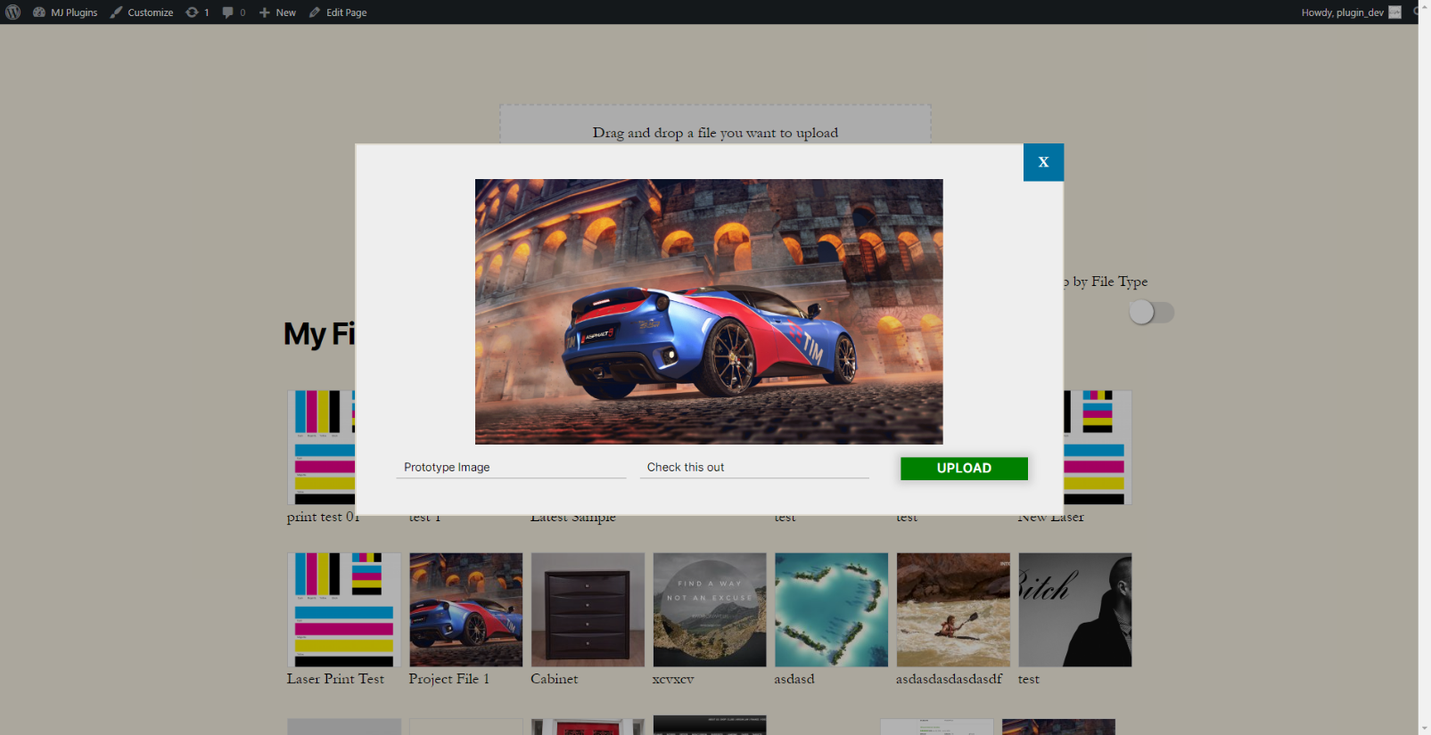Click the plugin_dev avatar image
Viewport: 1431px width, 735px height.
pos(1395,12)
